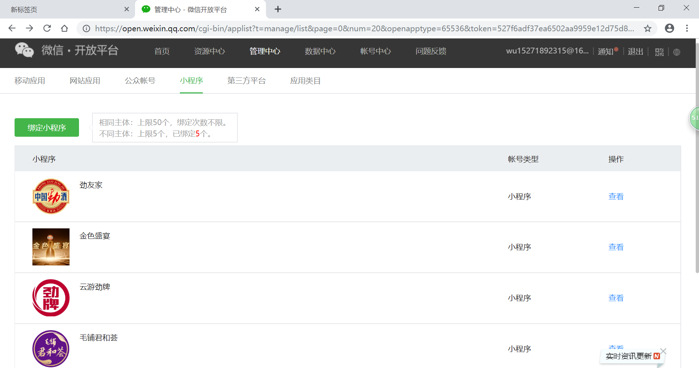View site information for open.weixin.qq.com

(x=86, y=28)
